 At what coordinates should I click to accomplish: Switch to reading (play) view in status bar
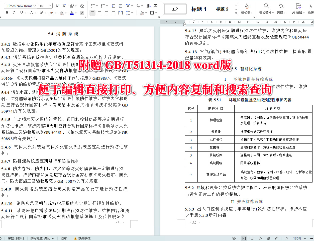[260, 238]
